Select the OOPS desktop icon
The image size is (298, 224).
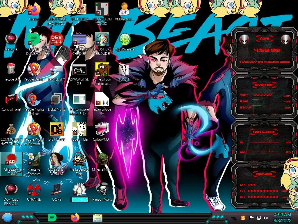click(57, 192)
